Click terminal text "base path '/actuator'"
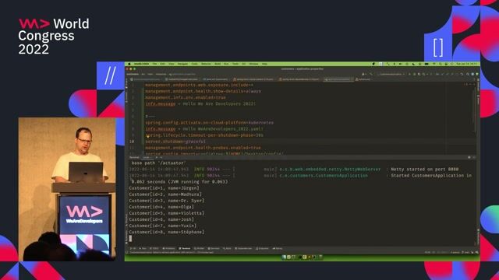Image resolution: width=499 pixels, height=280 pixels. [x=158, y=163]
